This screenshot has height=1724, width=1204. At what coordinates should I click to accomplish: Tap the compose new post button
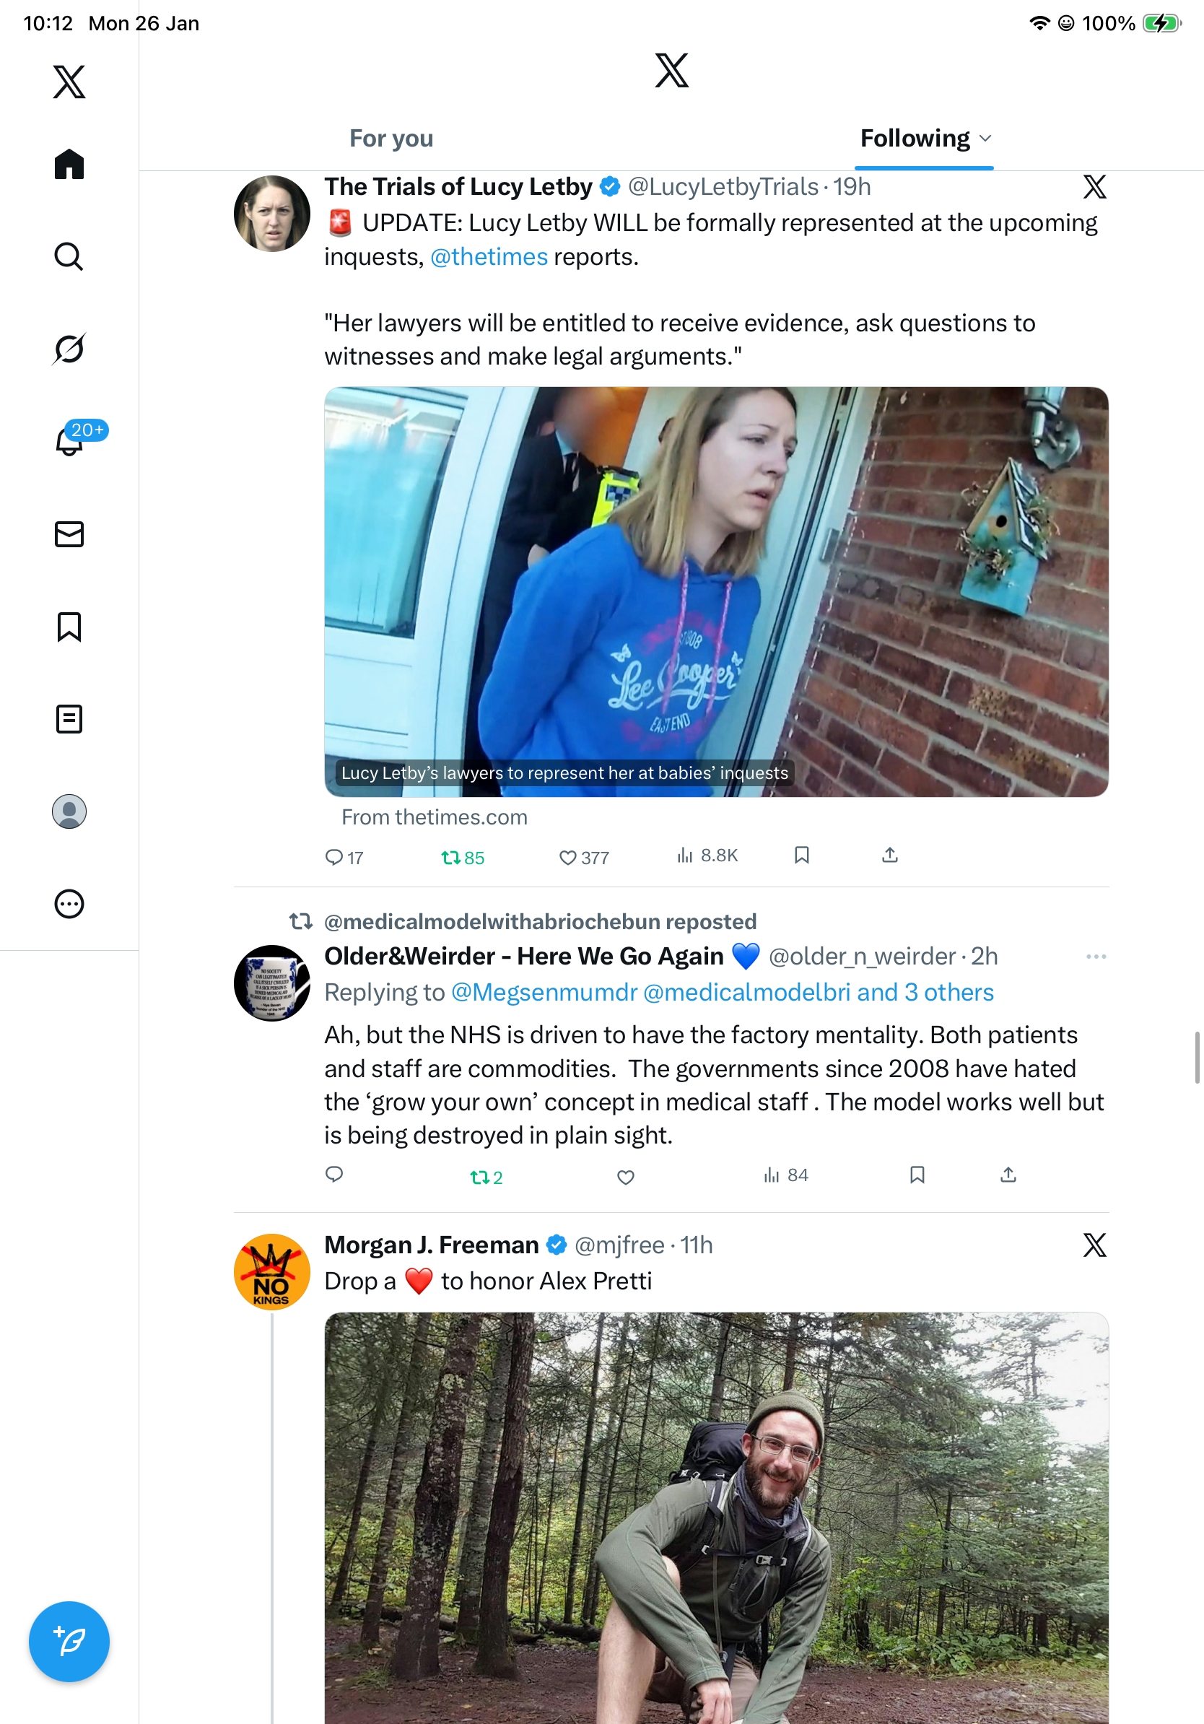point(69,1641)
